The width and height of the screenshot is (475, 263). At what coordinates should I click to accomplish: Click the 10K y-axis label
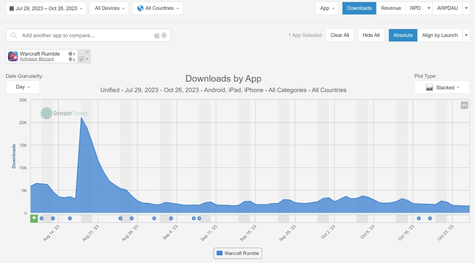tap(23, 168)
